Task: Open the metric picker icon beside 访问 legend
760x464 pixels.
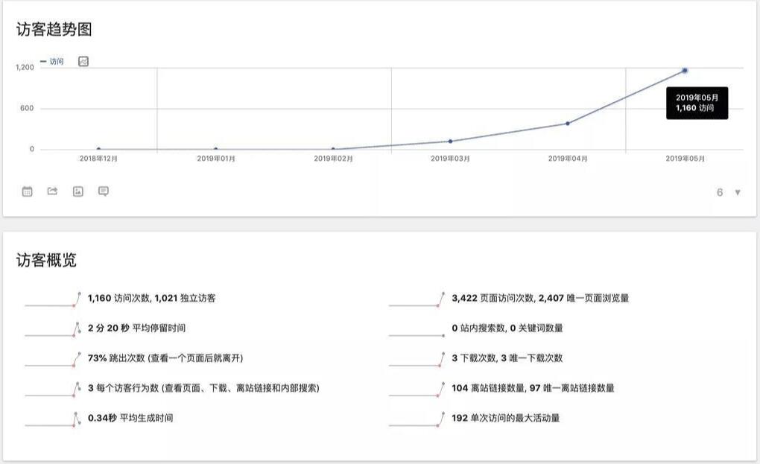Action: (83, 61)
